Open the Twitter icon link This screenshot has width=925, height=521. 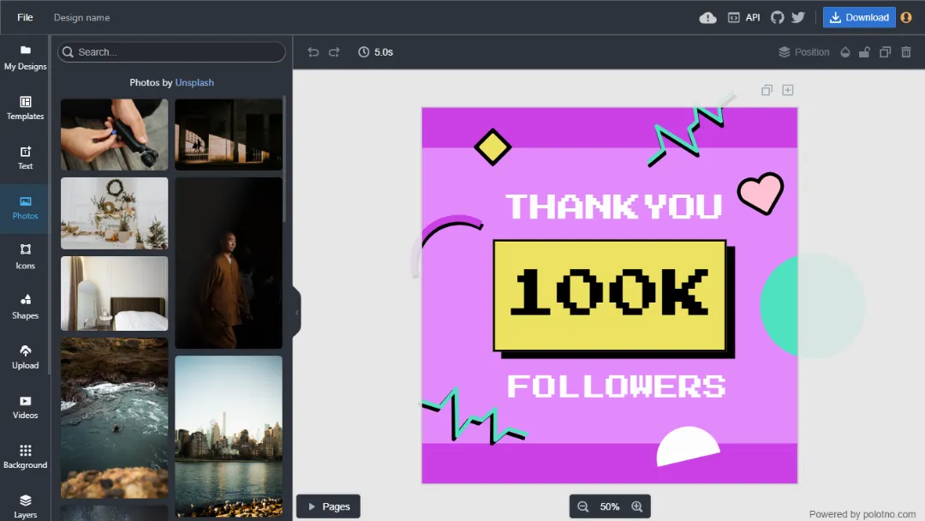(798, 18)
